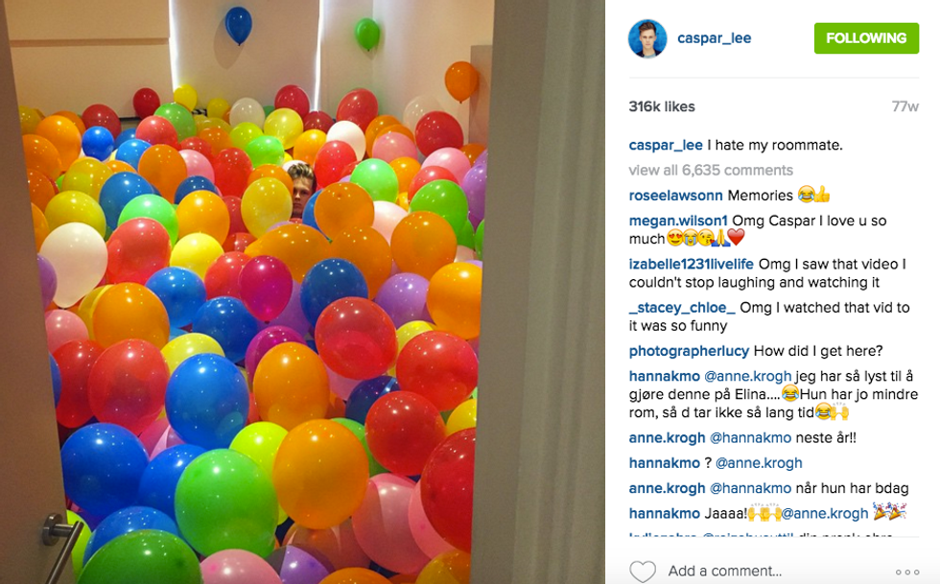Open the three-dots more options menu
Screen dimensions: 940x584
[907, 572]
